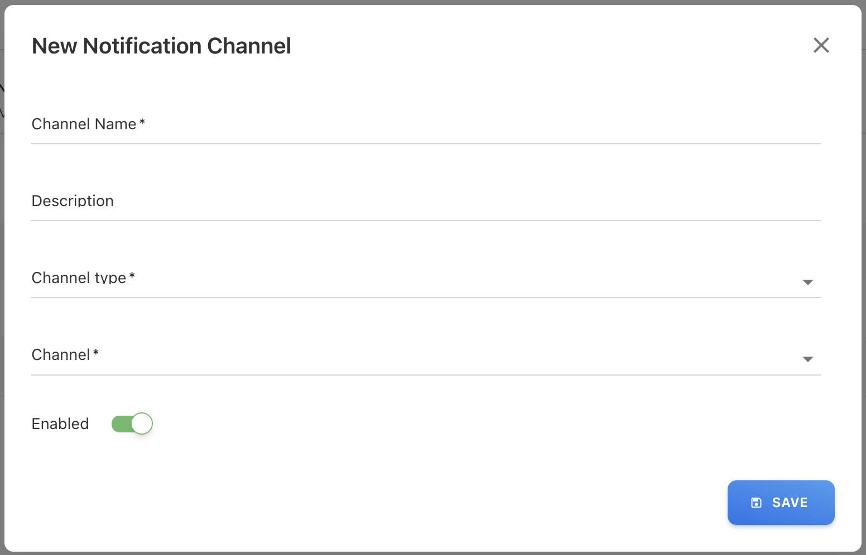The height and width of the screenshot is (555, 866).
Task: Click the Channel field label text
Action: [x=61, y=354]
